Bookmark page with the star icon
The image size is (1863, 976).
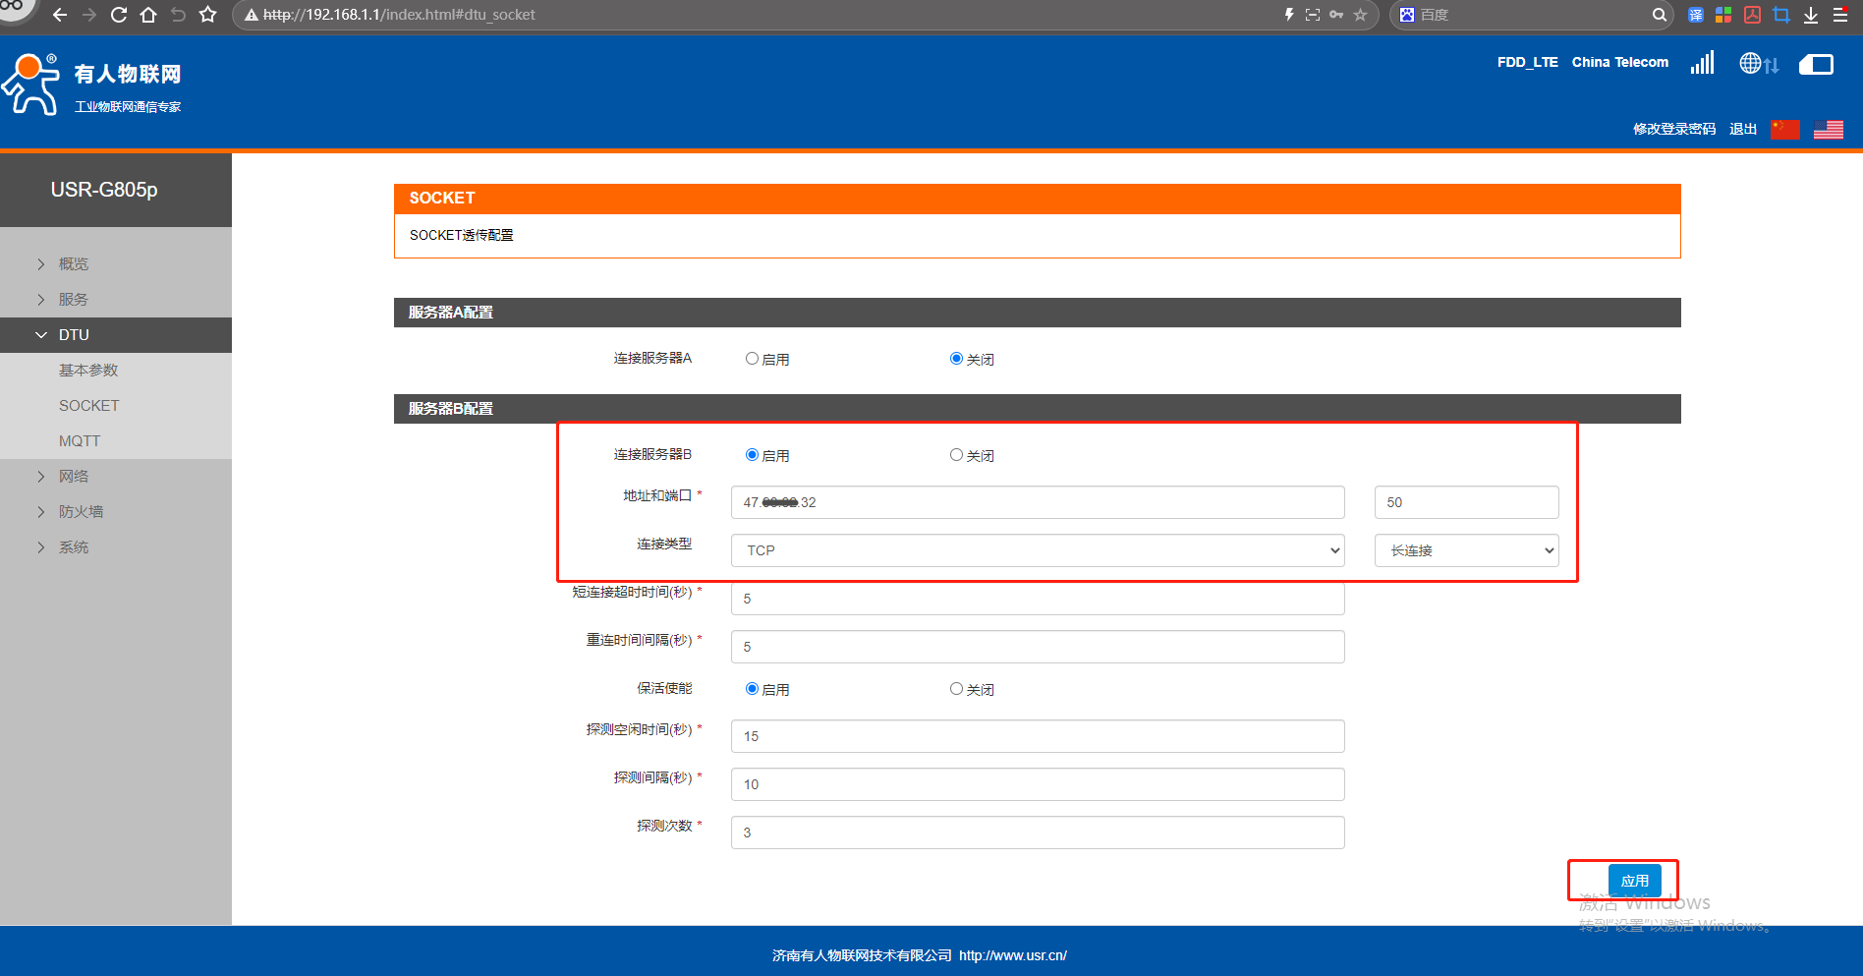click(207, 15)
